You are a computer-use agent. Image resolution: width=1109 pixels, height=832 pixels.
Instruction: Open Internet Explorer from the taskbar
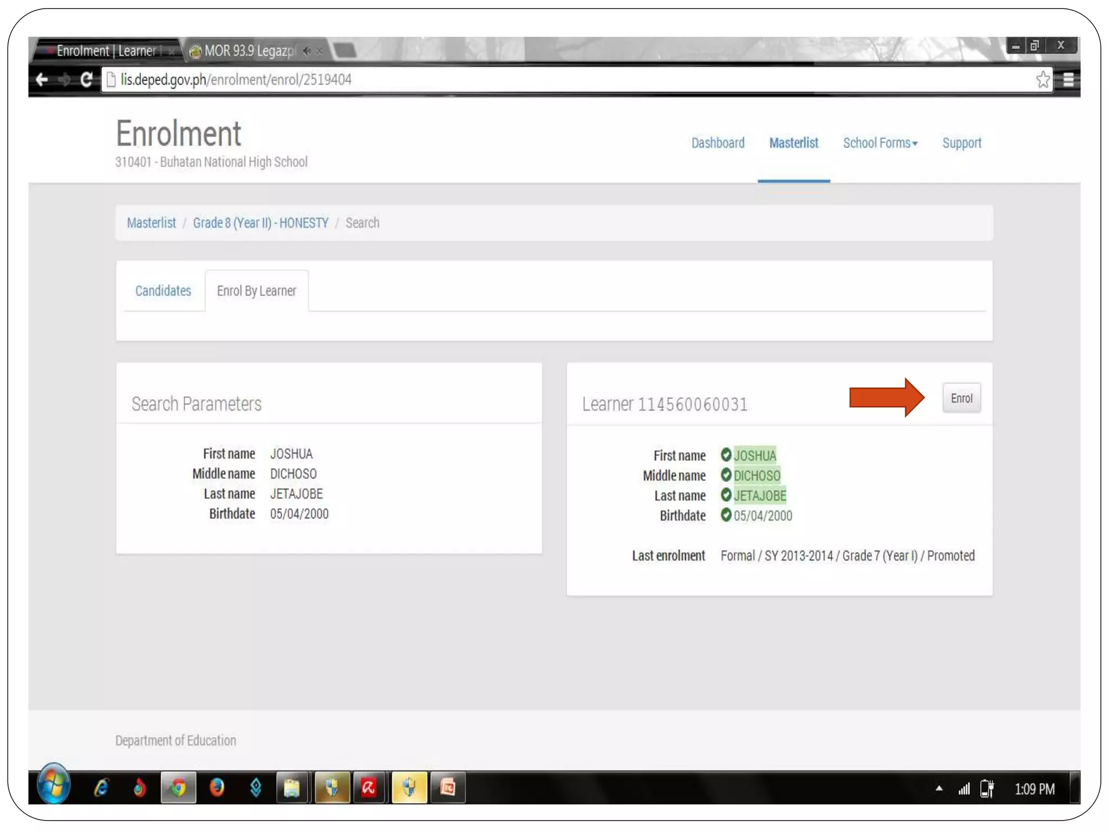pos(101,788)
